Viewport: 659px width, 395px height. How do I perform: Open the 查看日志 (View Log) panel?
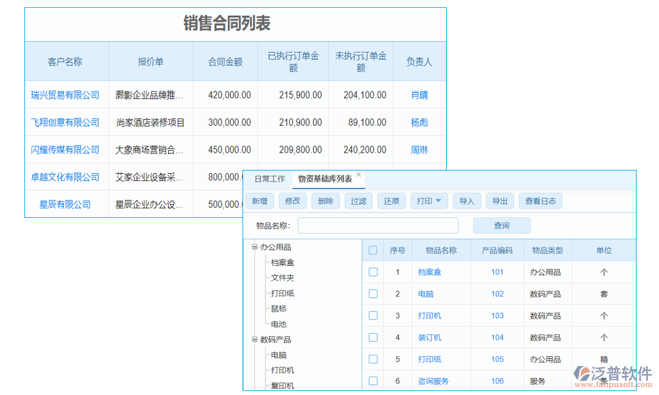pyautogui.click(x=540, y=201)
